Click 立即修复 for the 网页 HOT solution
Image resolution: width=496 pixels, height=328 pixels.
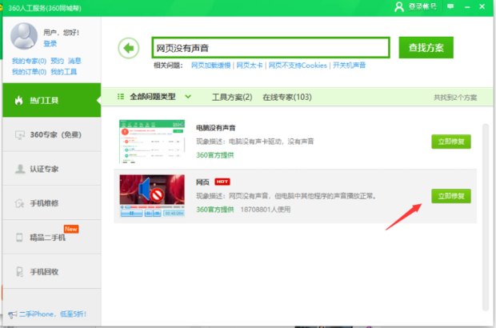click(451, 196)
